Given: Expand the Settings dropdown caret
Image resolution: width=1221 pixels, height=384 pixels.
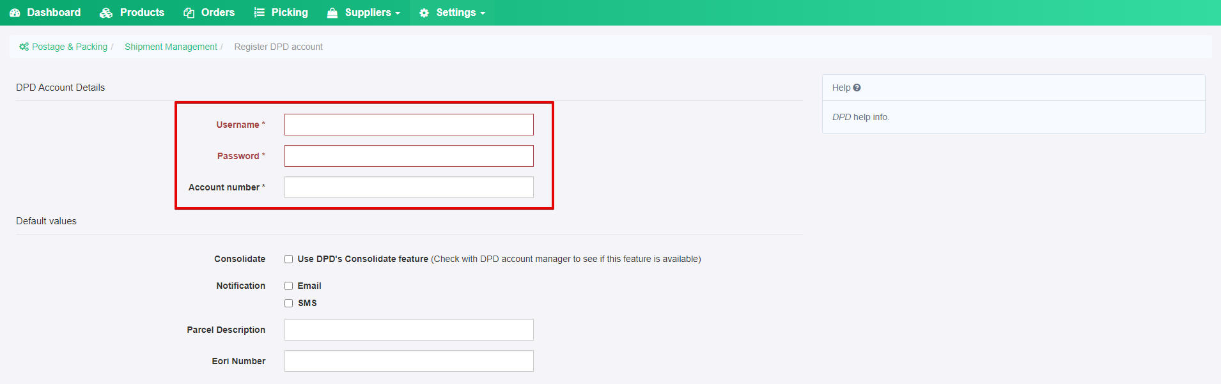Looking at the screenshot, I should [x=483, y=13].
